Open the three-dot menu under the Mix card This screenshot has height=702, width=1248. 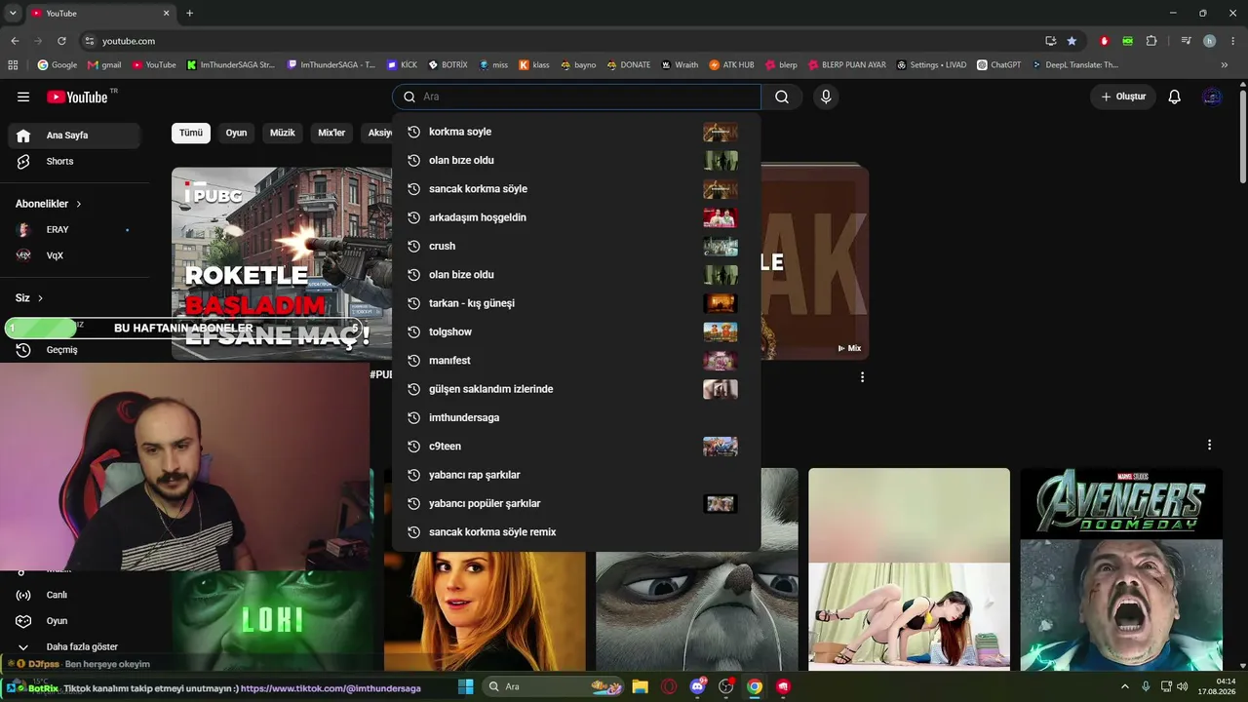[862, 376]
